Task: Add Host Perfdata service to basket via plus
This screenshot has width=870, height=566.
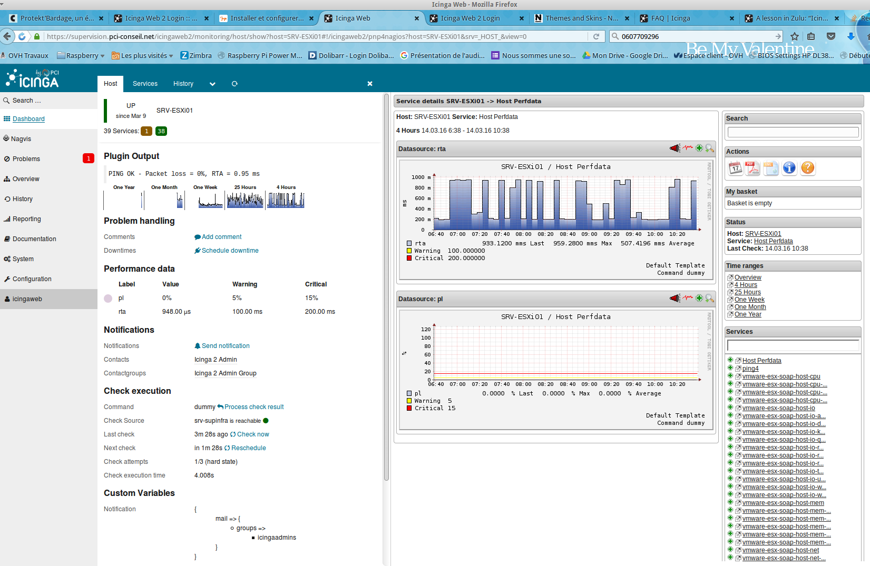Action: (730, 360)
